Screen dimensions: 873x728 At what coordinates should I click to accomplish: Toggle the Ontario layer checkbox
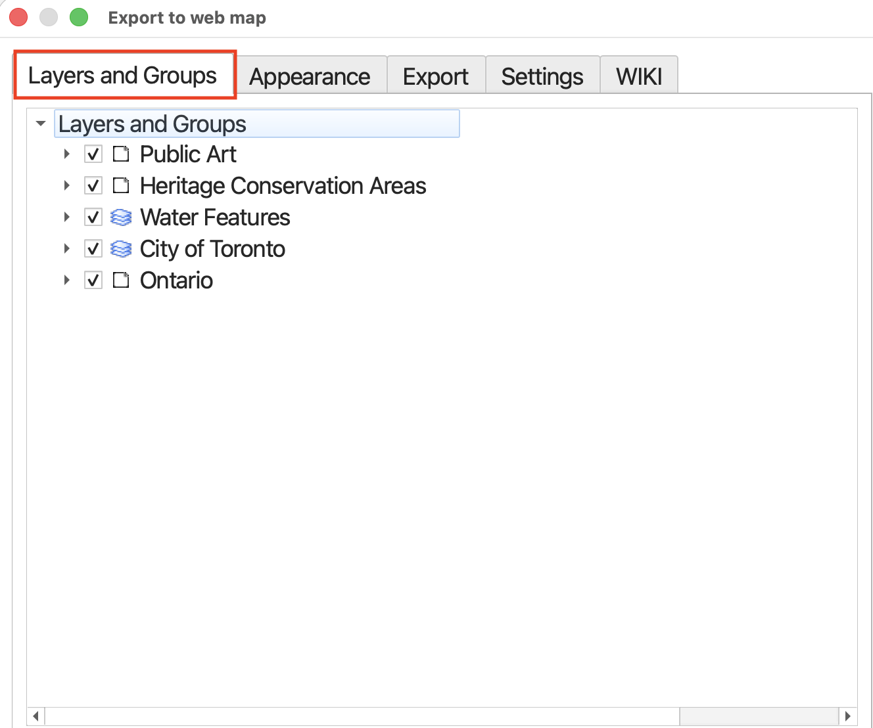coord(93,281)
